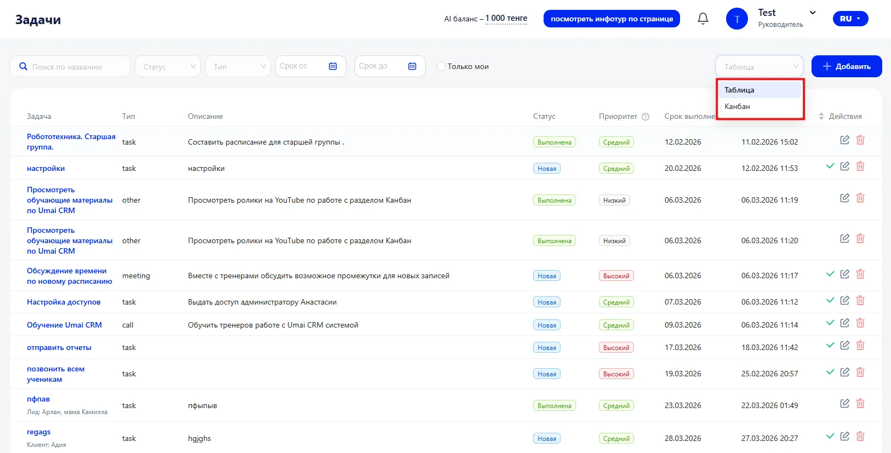Open the Обучение Umai CRM task link

coord(64,325)
